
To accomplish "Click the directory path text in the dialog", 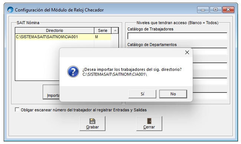I will (115, 74).
